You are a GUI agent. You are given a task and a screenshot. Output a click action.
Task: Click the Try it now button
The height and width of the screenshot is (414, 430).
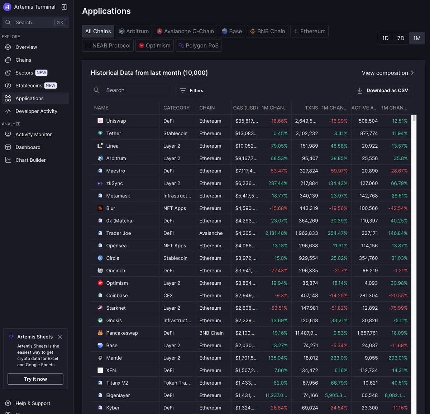35,379
